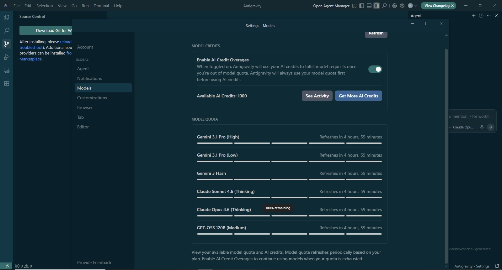Click the Claude Opus 4.6 quota bar
Image resolution: width=502 pixels, height=270 pixels.
click(289, 216)
